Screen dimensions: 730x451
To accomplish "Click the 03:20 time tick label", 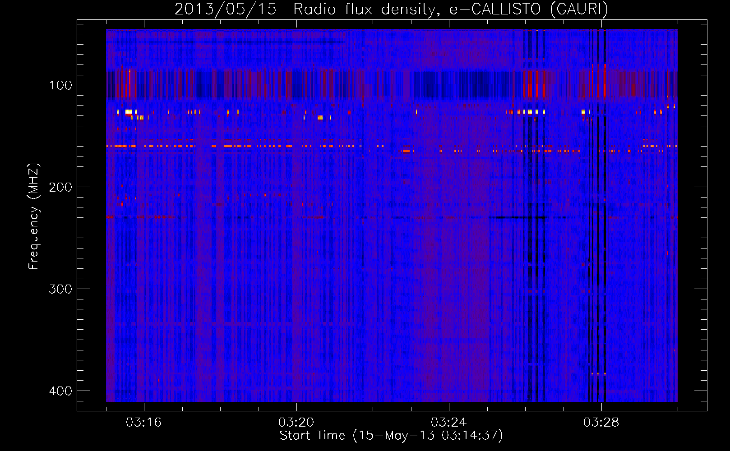I will tap(296, 423).
